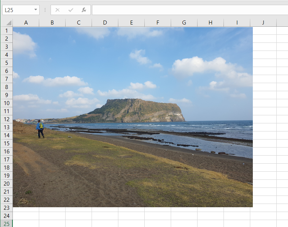
Task: Select row 2 header
Action: 7,39
